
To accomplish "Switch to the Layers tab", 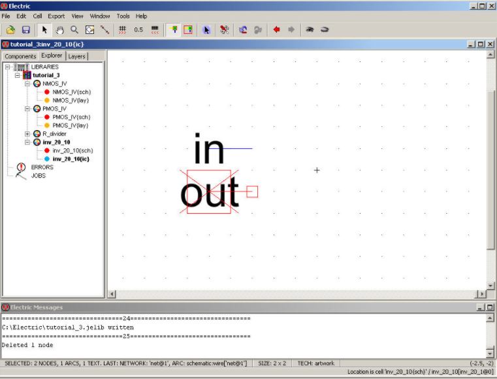I will pyautogui.click(x=77, y=56).
